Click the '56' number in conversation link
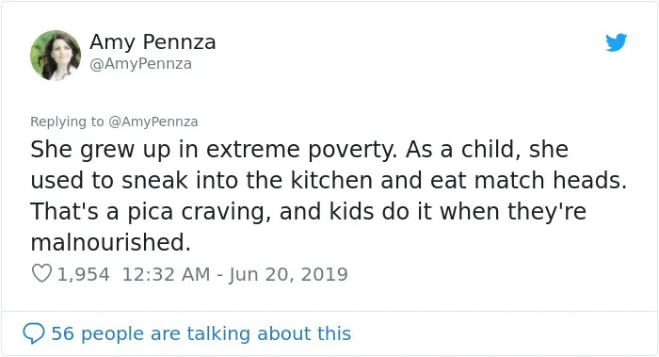Viewport: 659px width, 357px height. 63,333
